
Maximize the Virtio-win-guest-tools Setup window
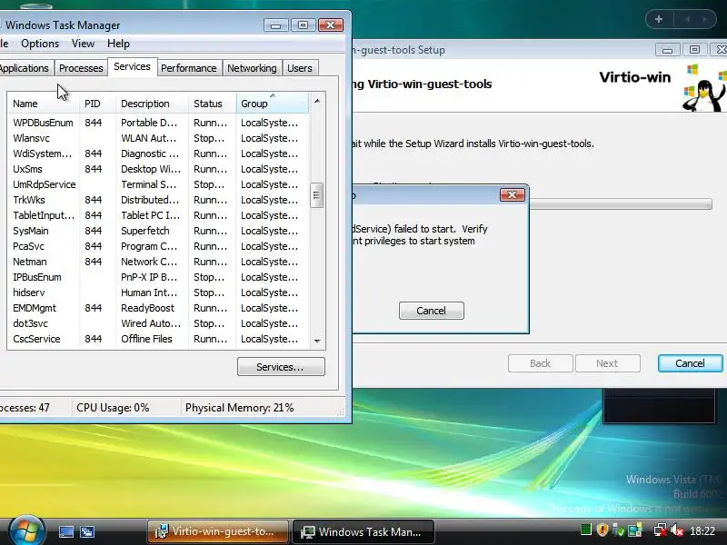(x=694, y=50)
